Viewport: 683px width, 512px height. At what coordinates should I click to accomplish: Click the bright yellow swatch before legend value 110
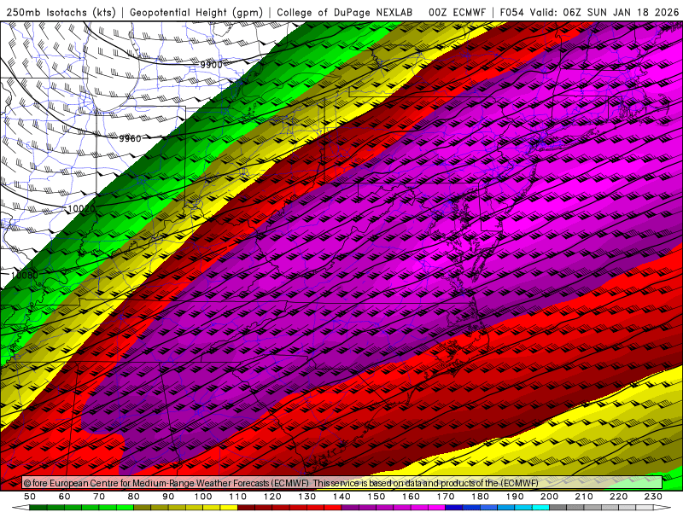(229, 507)
